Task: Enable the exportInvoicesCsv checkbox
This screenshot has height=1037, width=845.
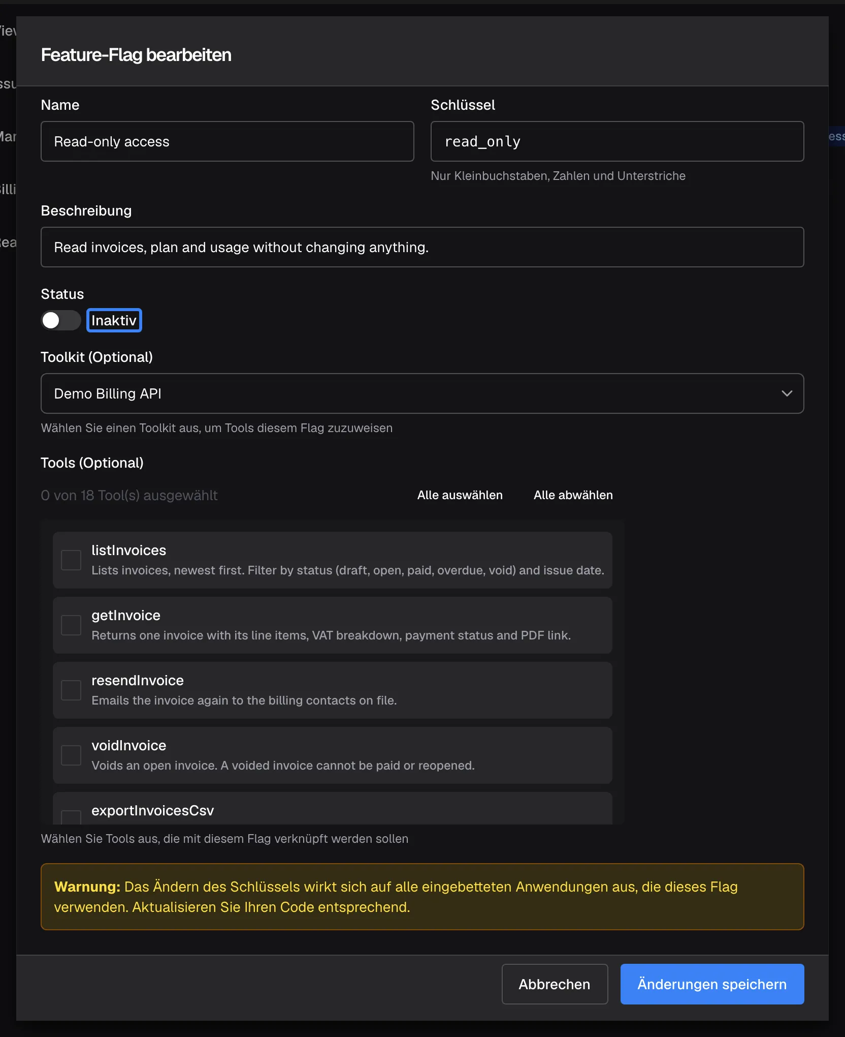Action: point(71,817)
